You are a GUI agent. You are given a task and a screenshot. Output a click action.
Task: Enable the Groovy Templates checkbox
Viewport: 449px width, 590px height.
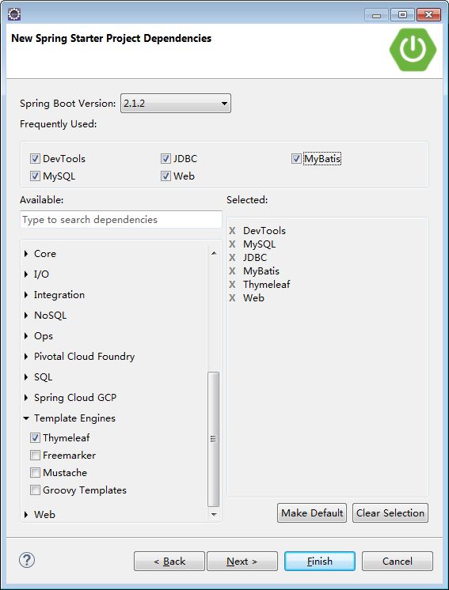[x=35, y=490]
